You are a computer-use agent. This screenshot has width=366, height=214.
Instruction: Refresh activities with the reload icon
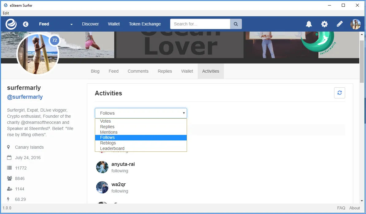[x=339, y=93]
